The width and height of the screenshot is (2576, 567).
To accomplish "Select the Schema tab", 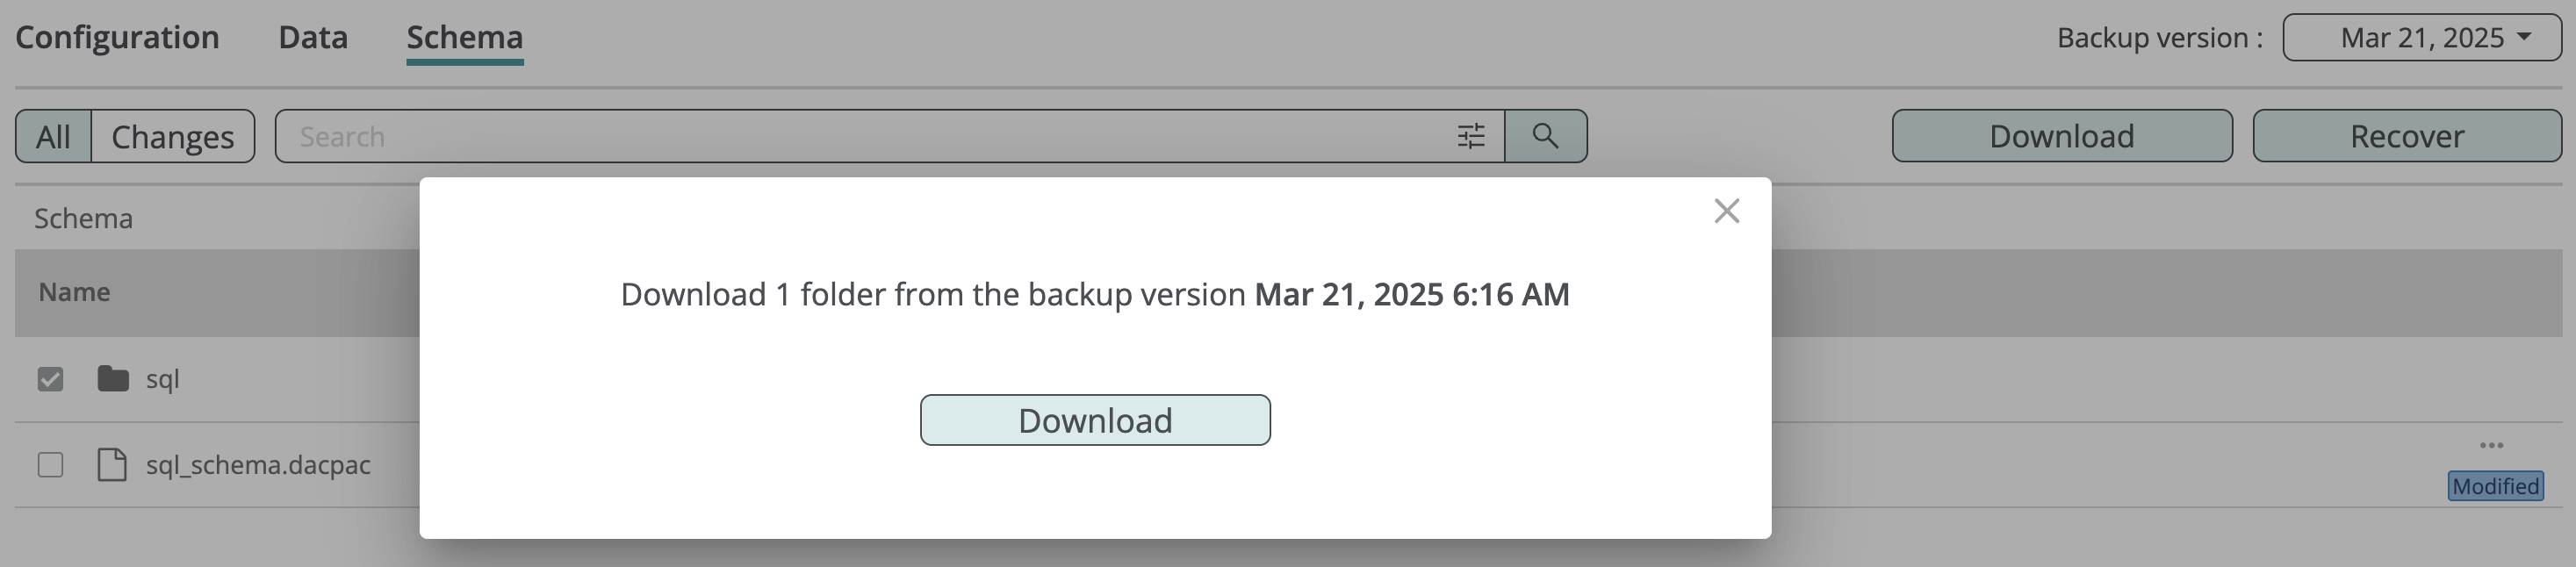I will tap(464, 38).
